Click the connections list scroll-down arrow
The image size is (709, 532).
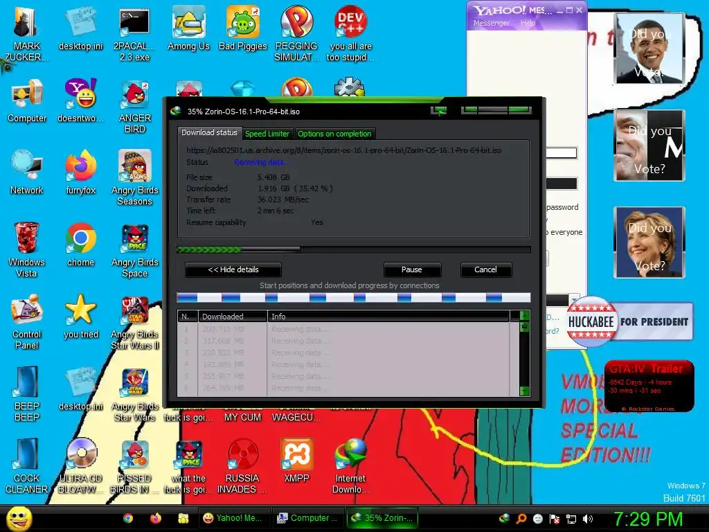coord(525,391)
